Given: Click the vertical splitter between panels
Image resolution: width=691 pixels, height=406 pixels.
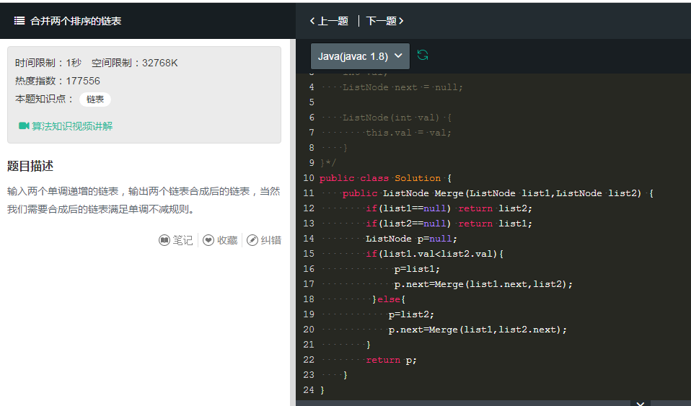Looking at the screenshot, I should point(293,222).
